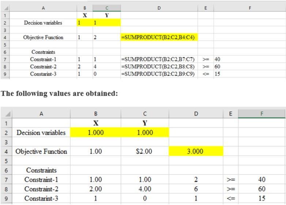
Task: Select 'Constarint-3' label in bottom sheet
Action: pyautogui.click(x=41, y=198)
